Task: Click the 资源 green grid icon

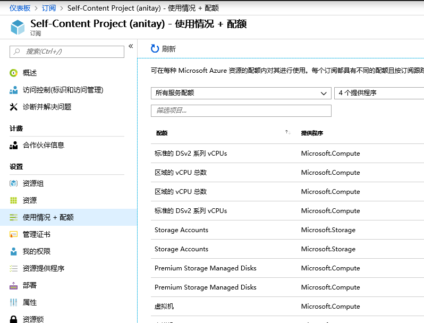Action: (x=14, y=200)
